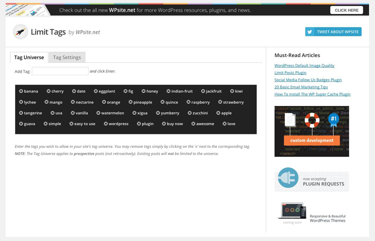This screenshot has height=241, width=375.
Task: Remove the lychee tag x icon
Action: pos(21,102)
